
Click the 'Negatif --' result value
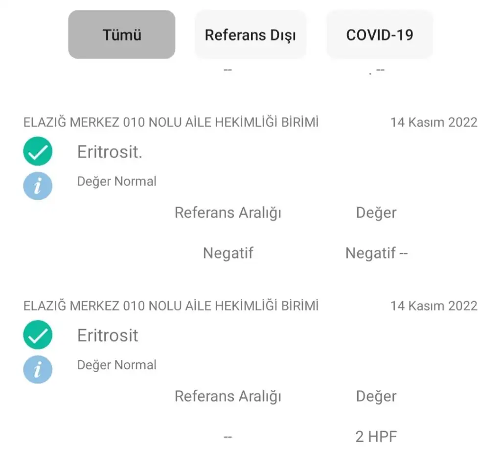pyautogui.click(x=376, y=253)
